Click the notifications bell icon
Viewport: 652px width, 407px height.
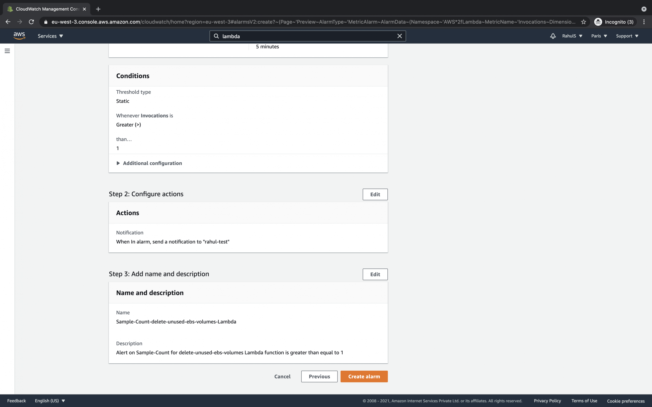click(x=553, y=36)
